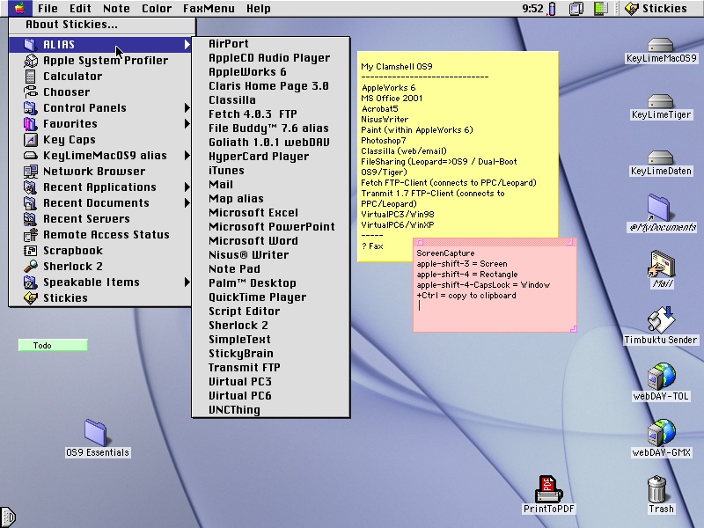Viewport: 704px width, 528px height.
Task: Choose Virtual PC6 in the ALIAS submenu
Action: point(239,396)
